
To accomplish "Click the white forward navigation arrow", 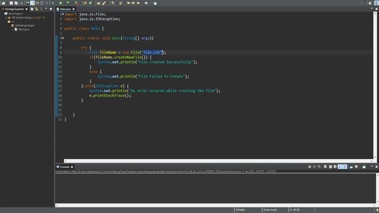I will point(146,3).
